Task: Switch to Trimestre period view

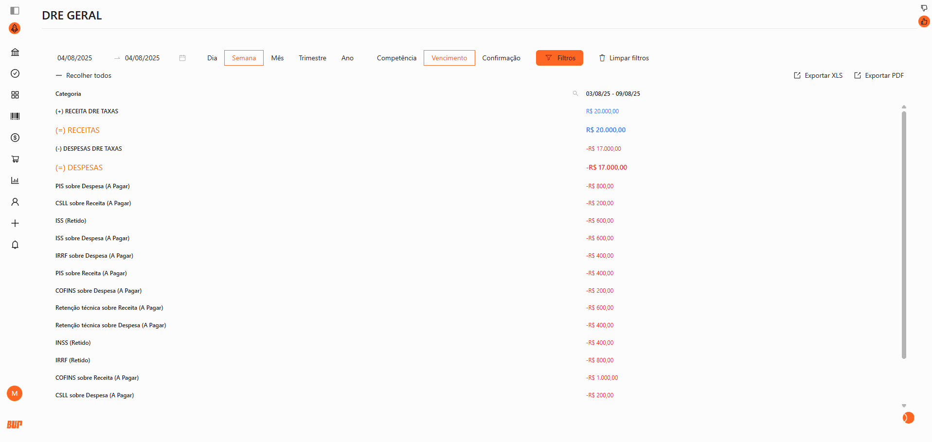Action: click(312, 58)
